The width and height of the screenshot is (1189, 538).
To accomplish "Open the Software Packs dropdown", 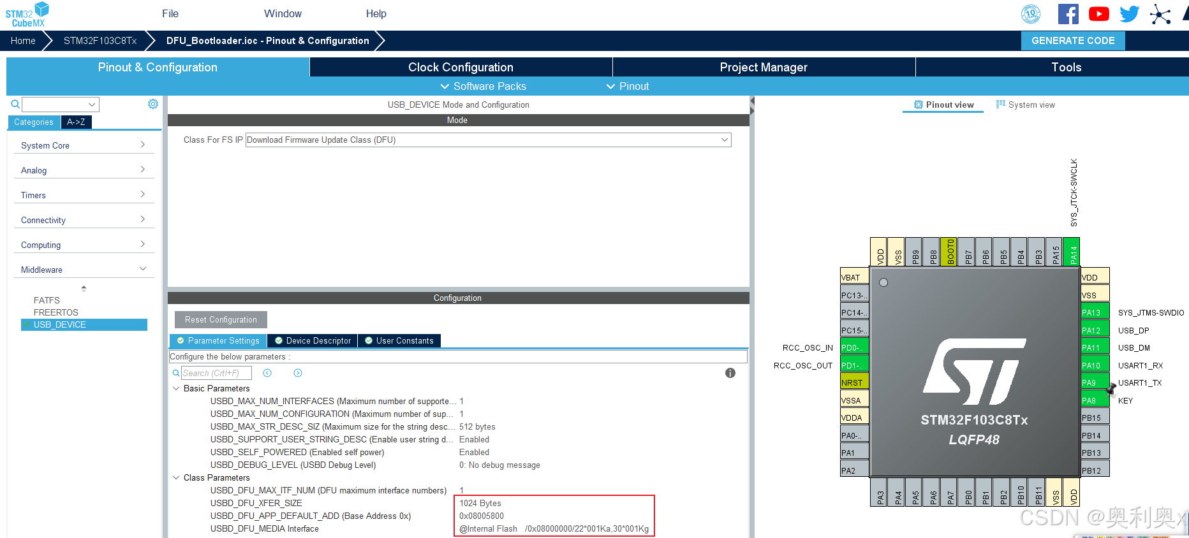I will coord(484,86).
